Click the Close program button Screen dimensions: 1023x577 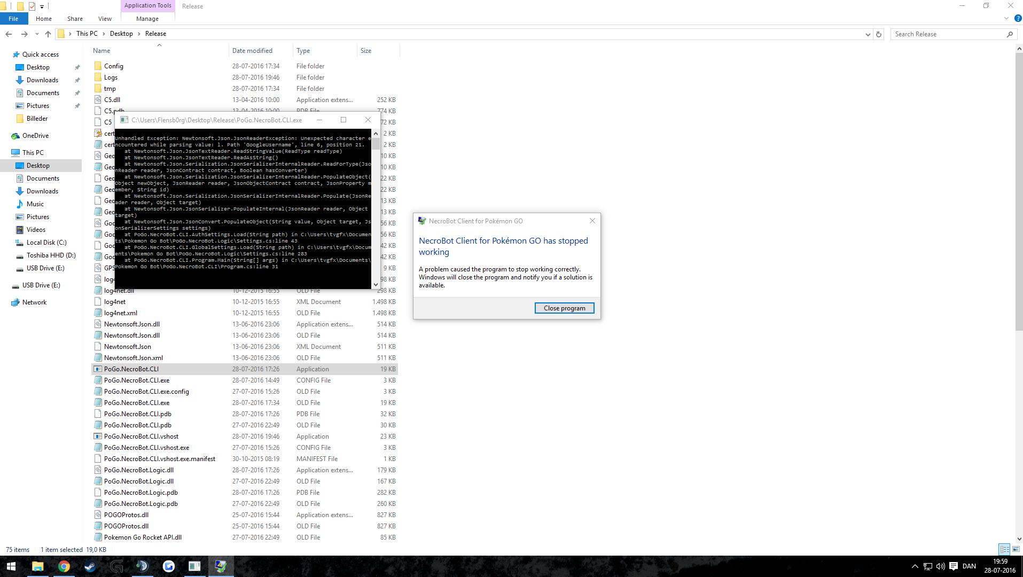[564, 308]
